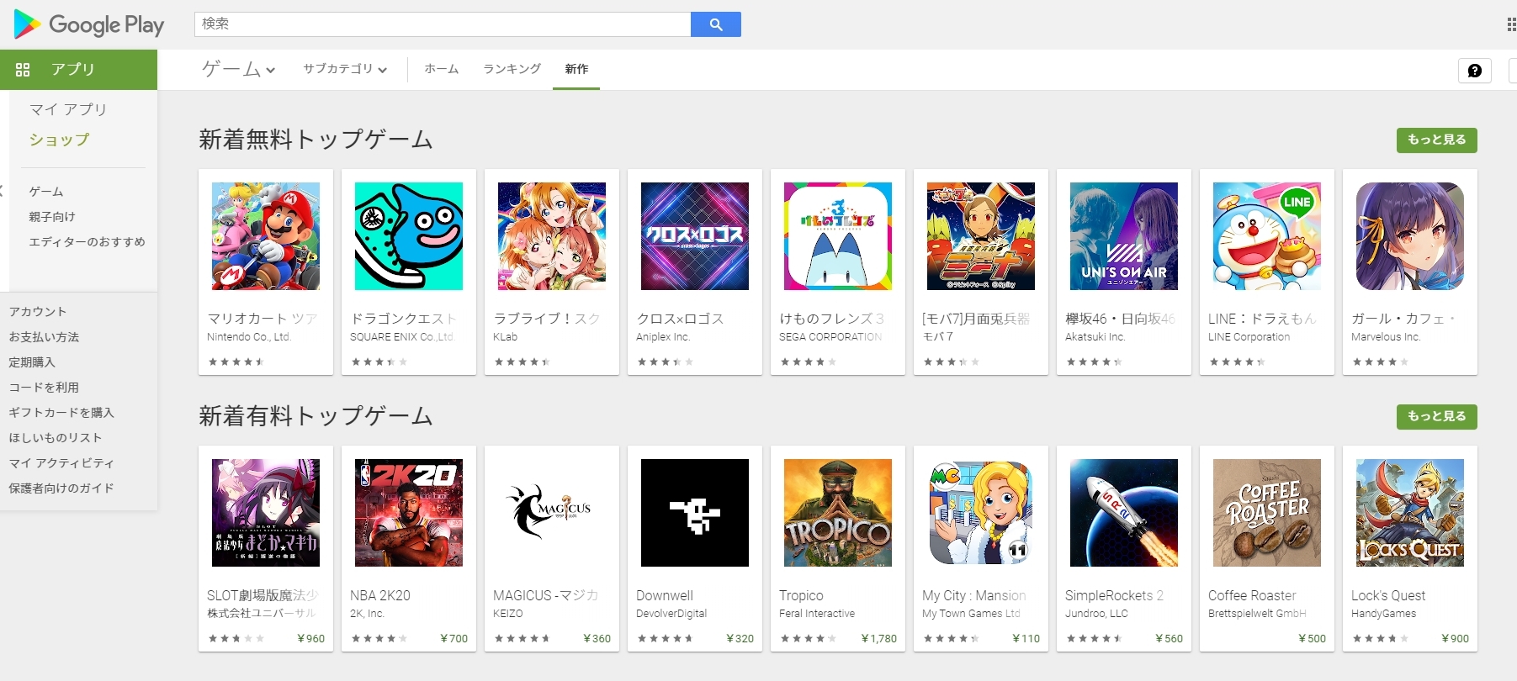This screenshot has height=681, width=1517.
Task: Select the 新作 tab
Action: (x=576, y=69)
